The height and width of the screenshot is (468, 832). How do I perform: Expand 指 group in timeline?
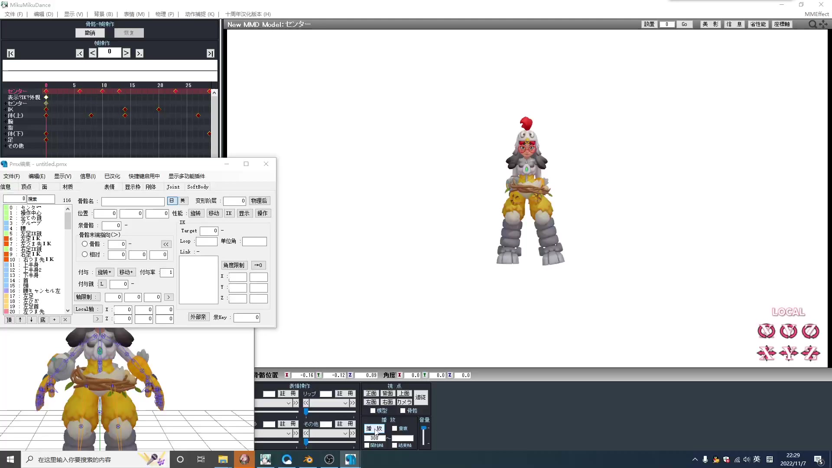6,128
